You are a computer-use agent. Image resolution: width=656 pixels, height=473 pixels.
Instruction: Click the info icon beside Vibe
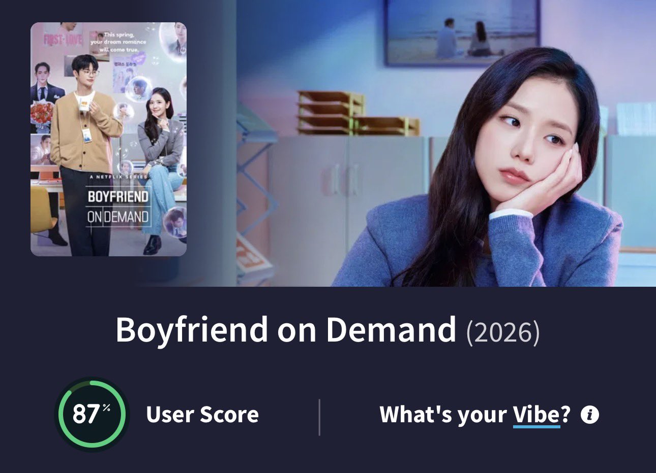coord(590,415)
